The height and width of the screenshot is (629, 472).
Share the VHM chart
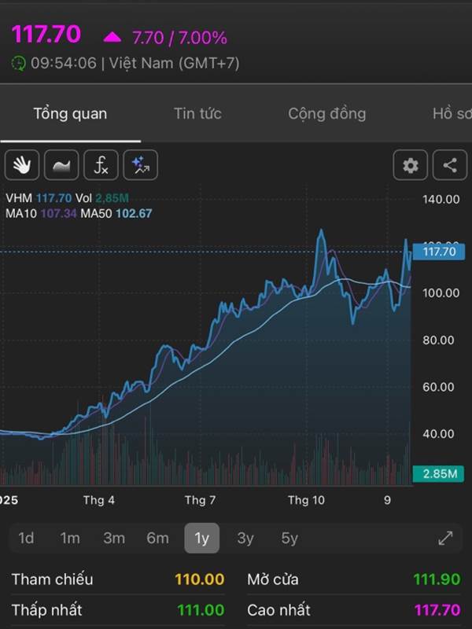(450, 165)
